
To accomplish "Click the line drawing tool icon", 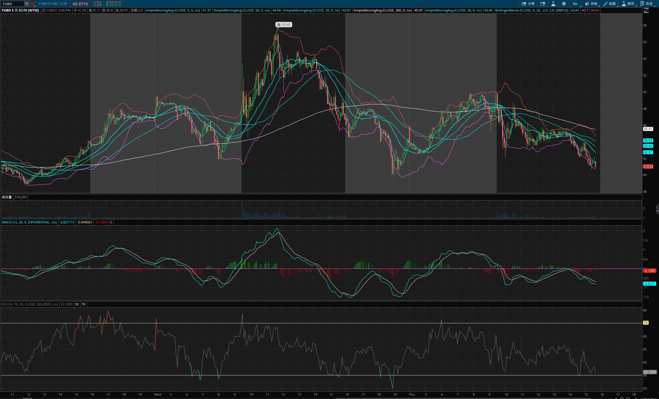I will (x=605, y=4).
